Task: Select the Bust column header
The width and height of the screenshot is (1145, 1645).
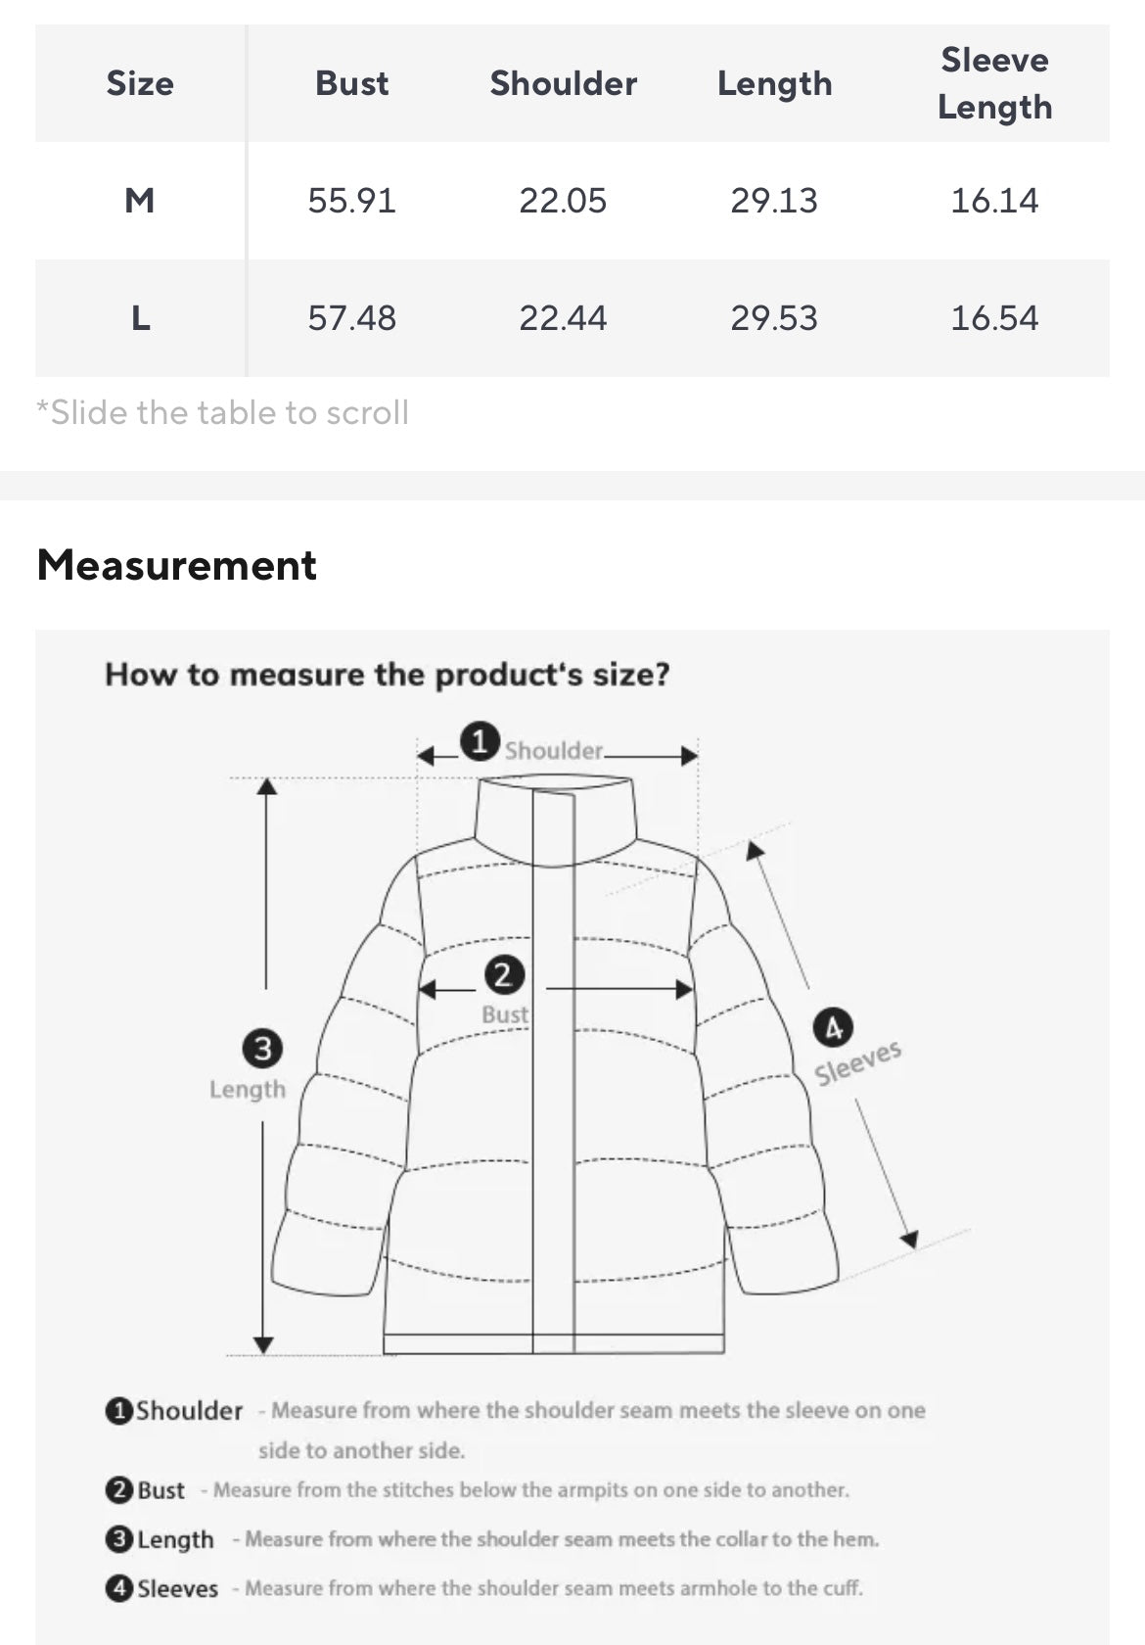Action: (351, 83)
